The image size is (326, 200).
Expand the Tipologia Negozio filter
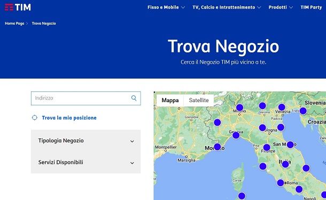pos(86,141)
